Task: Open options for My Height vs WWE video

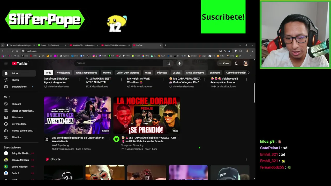Action: (163, 80)
